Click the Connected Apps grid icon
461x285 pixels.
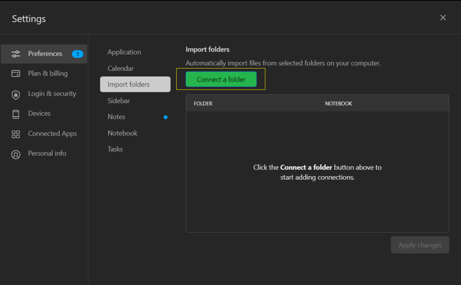16,134
